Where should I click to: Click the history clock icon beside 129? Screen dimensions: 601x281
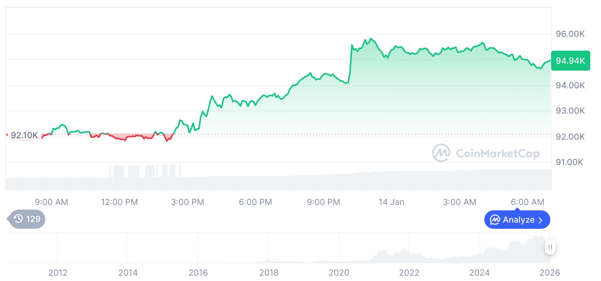[x=18, y=219]
